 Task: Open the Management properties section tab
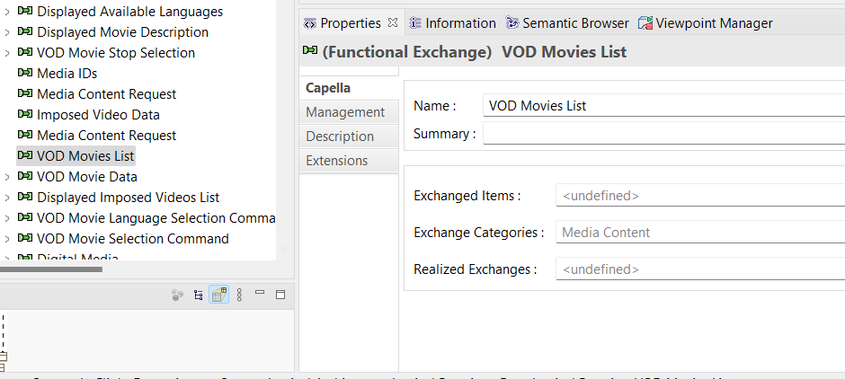345,112
